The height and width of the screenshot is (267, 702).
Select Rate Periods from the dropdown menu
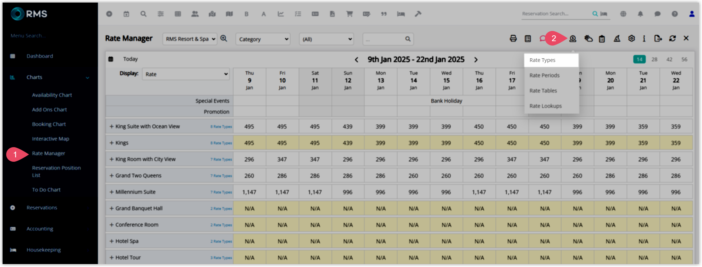(551, 75)
